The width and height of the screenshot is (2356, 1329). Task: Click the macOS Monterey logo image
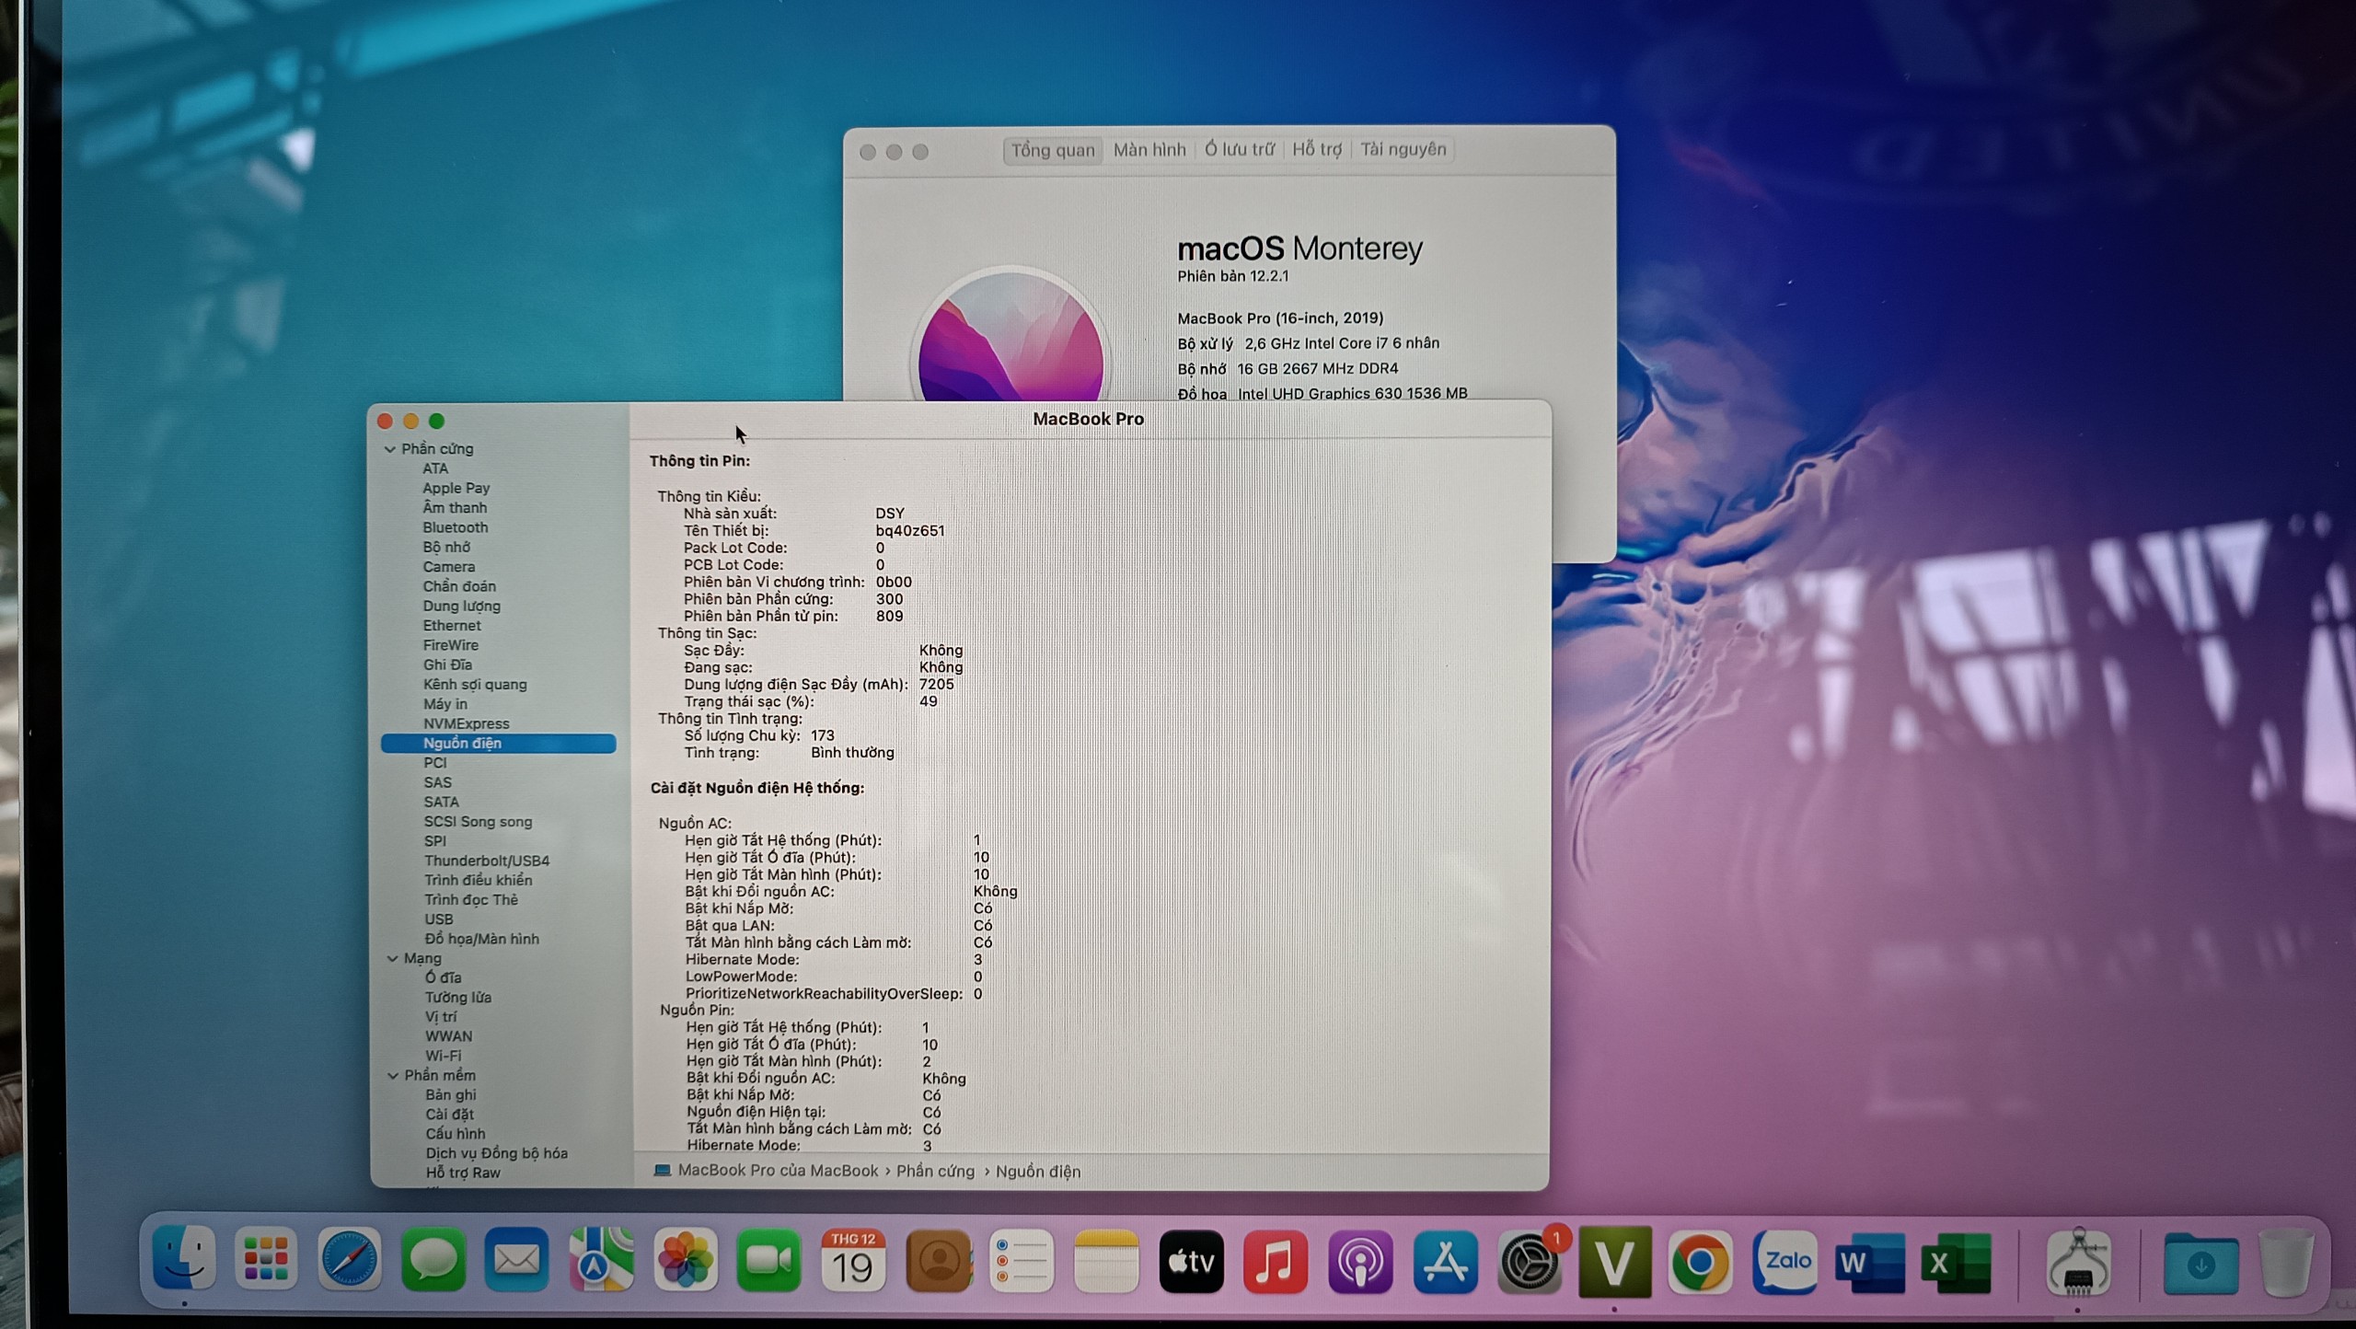[1011, 336]
